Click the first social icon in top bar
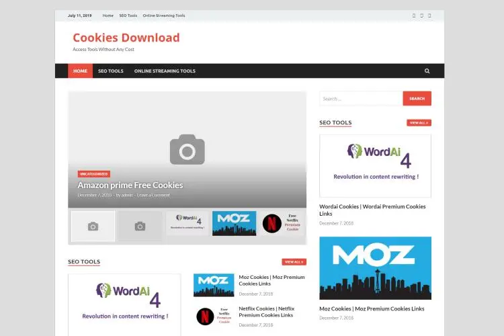Screen dimensions: 504x336 point(414,15)
